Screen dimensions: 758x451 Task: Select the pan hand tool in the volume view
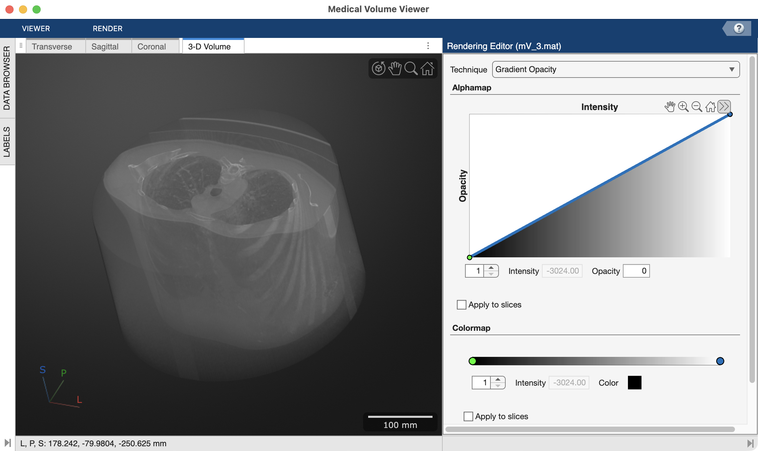[x=395, y=68]
